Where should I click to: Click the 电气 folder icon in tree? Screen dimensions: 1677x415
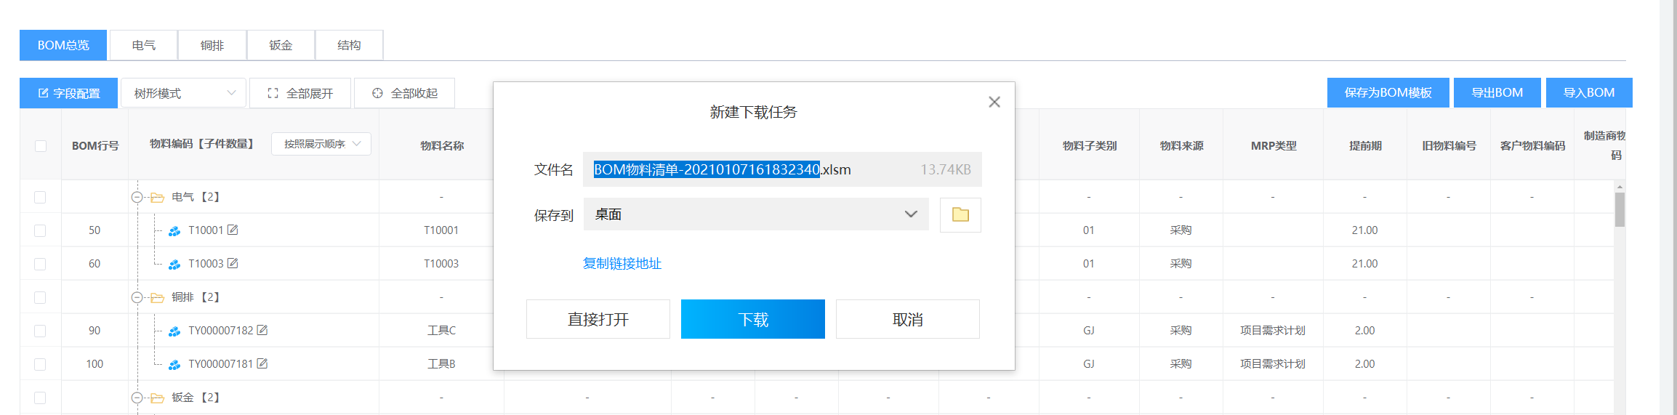tap(157, 197)
